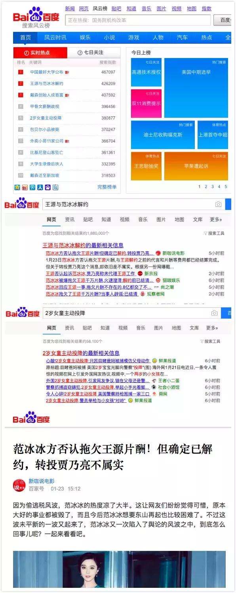Click the Renren share icon

tap(40, 187)
